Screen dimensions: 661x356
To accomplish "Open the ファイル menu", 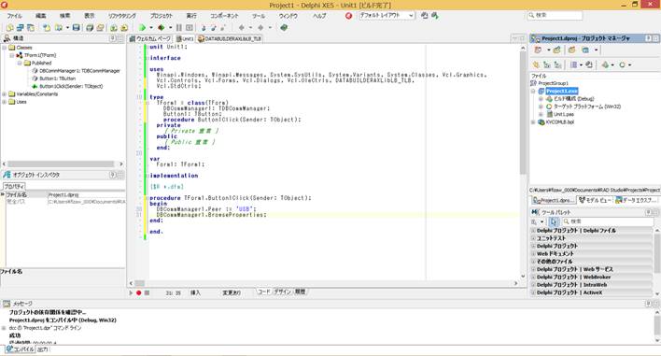I will 15,16.
